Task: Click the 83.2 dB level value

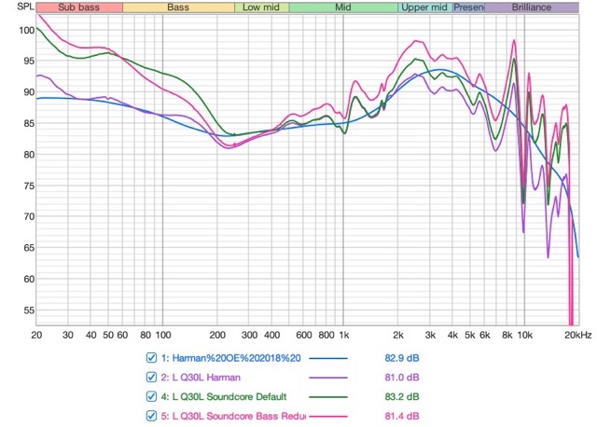Action: click(402, 397)
